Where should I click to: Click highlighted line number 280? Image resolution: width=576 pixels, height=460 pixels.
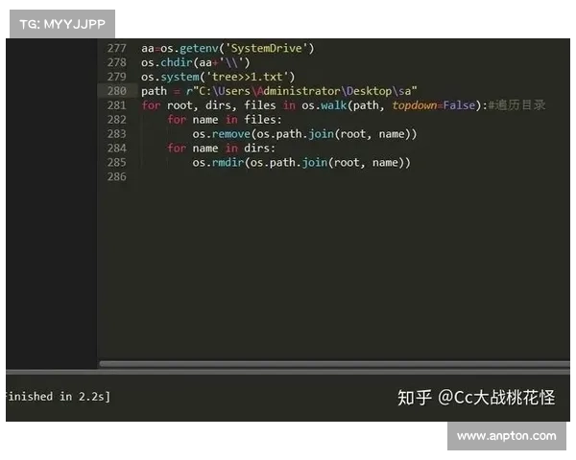[117, 91]
